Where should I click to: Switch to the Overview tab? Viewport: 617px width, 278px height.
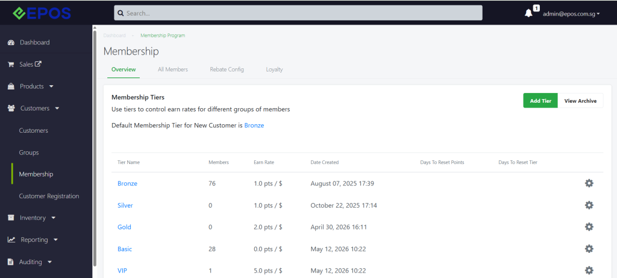click(x=124, y=70)
